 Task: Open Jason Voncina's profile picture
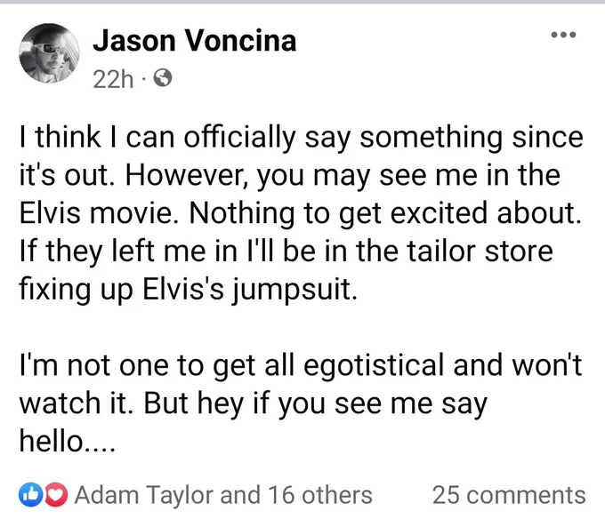click(49, 53)
